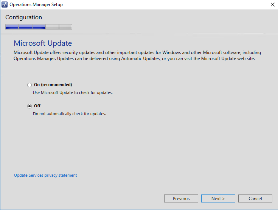The image size is (278, 210).
Task: Click the Microsoft Update heading
Action: point(43,43)
